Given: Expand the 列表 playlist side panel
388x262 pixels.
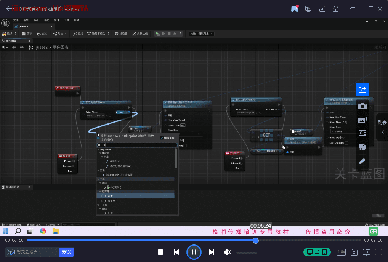Looking at the screenshot, I should coord(382,127).
